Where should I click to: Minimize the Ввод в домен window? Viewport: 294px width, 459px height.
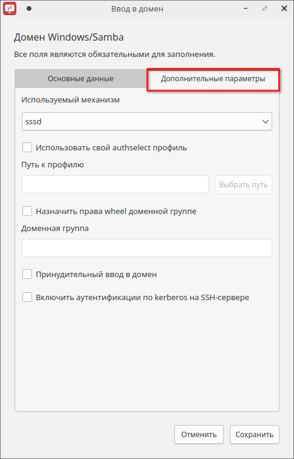point(246,8)
